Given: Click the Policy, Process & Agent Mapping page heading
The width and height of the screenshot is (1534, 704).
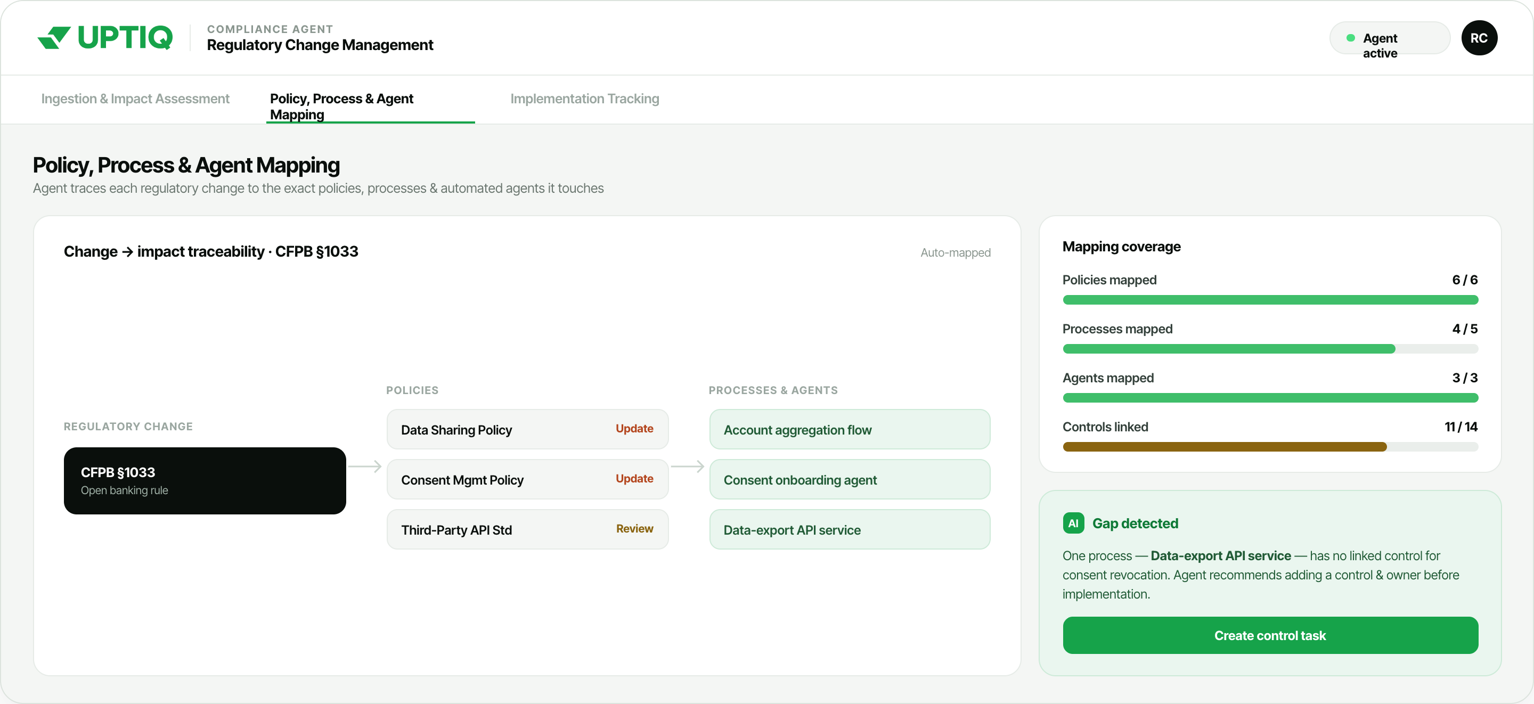Looking at the screenshot, I should [186, 166].
